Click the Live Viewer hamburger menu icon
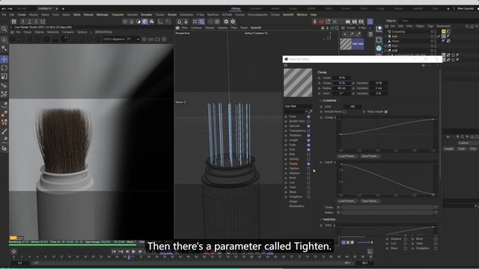The height and width of the screenshot is (269, 479). 12,32
